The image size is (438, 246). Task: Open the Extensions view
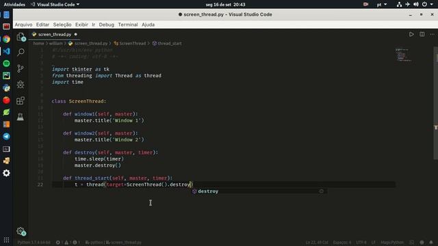point(21,100)
